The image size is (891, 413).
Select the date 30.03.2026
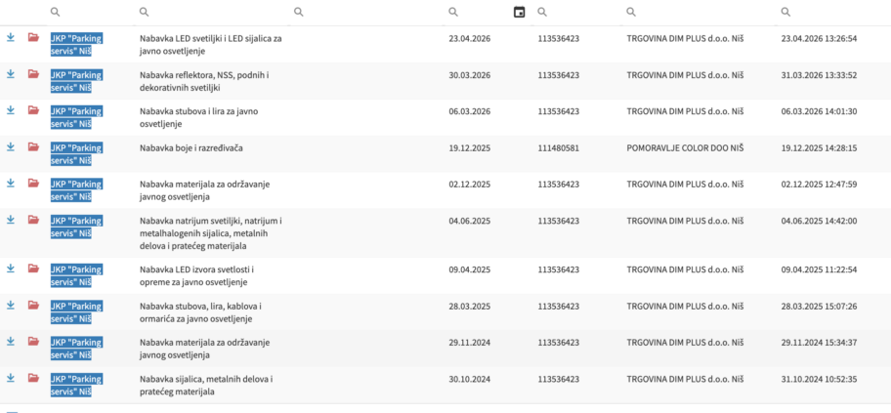[469, 75]
